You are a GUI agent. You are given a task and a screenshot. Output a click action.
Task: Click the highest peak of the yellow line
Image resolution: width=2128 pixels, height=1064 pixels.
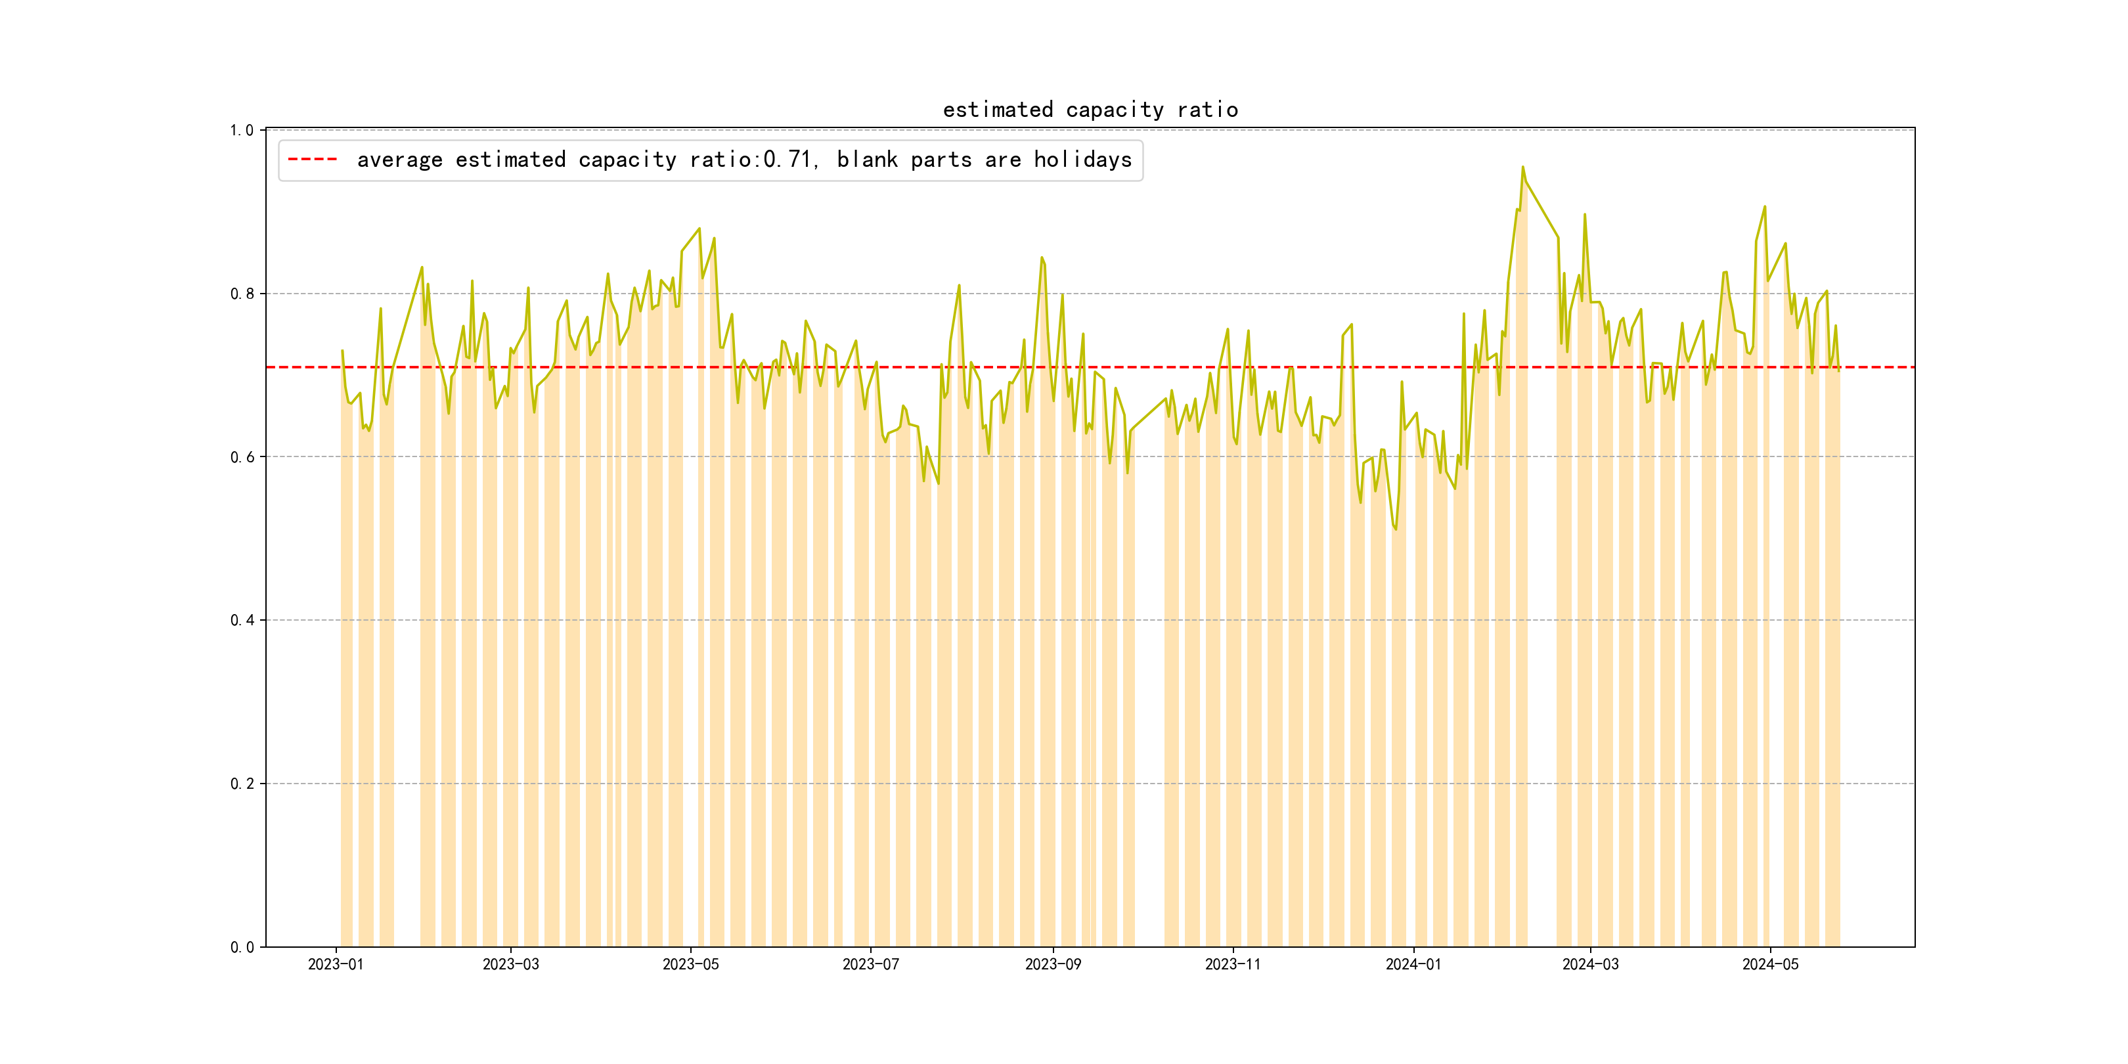[1522, 167]
